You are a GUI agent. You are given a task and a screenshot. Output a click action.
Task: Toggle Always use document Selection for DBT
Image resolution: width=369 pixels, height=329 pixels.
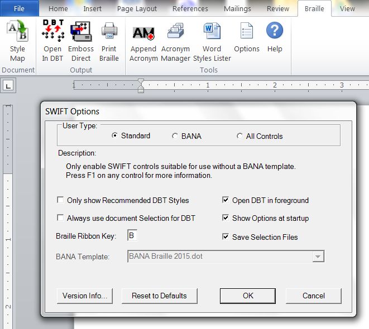60,217
